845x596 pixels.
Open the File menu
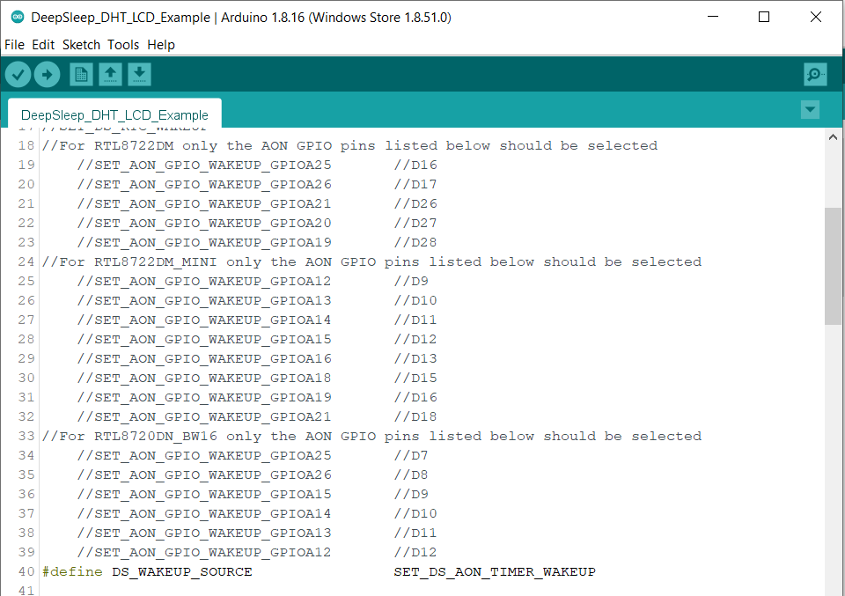[x=14, y=45]
